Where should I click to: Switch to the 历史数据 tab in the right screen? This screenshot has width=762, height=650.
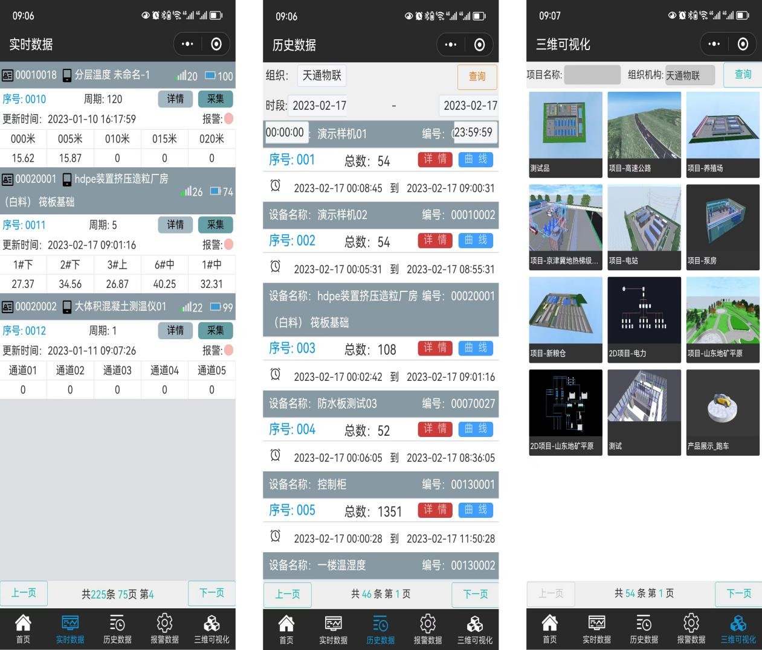click(x=644, y=630)
